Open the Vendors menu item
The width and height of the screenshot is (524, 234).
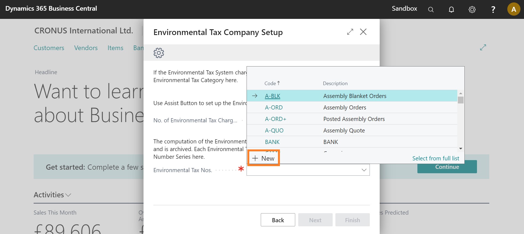(86, 48)
